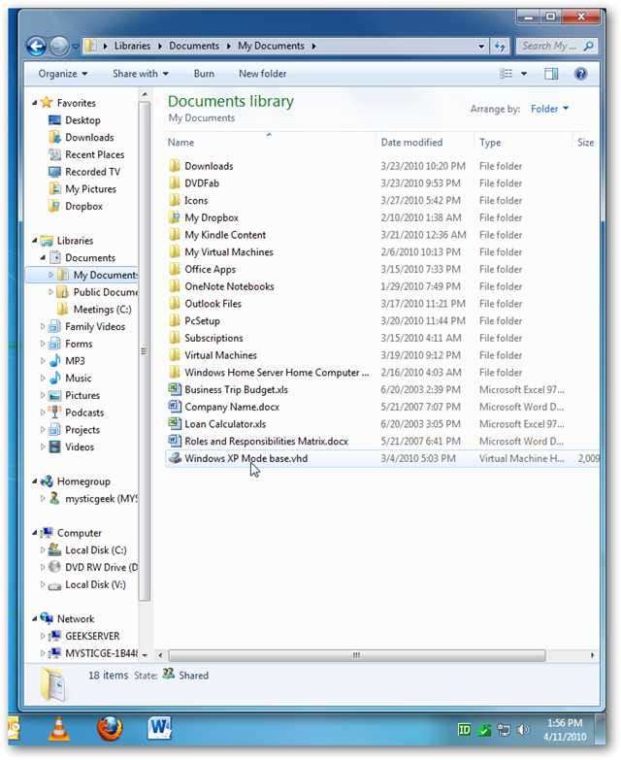621x760 pixels.
Task: Open Recent Places in Favorites
Action: pyautogui.click(x=94, y=154)
